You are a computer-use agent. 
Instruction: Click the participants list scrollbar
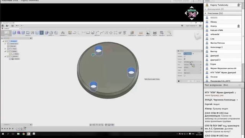click(x=243, y=36)
